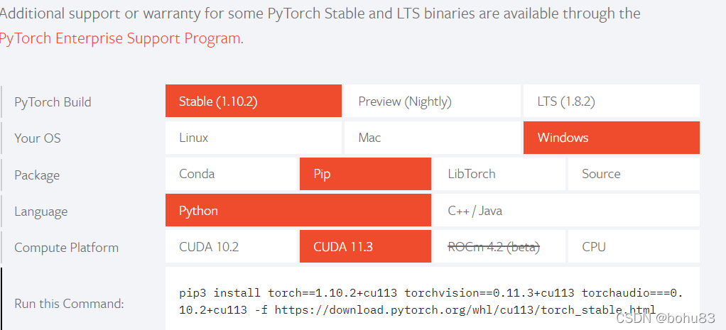
Task: Select the LibTorch package
Action: (x=499, y=174)
